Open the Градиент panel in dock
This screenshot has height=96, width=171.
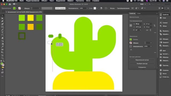pos(164,42)
